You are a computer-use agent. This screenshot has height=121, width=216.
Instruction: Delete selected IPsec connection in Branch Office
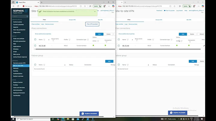click(x=192, y=34)
